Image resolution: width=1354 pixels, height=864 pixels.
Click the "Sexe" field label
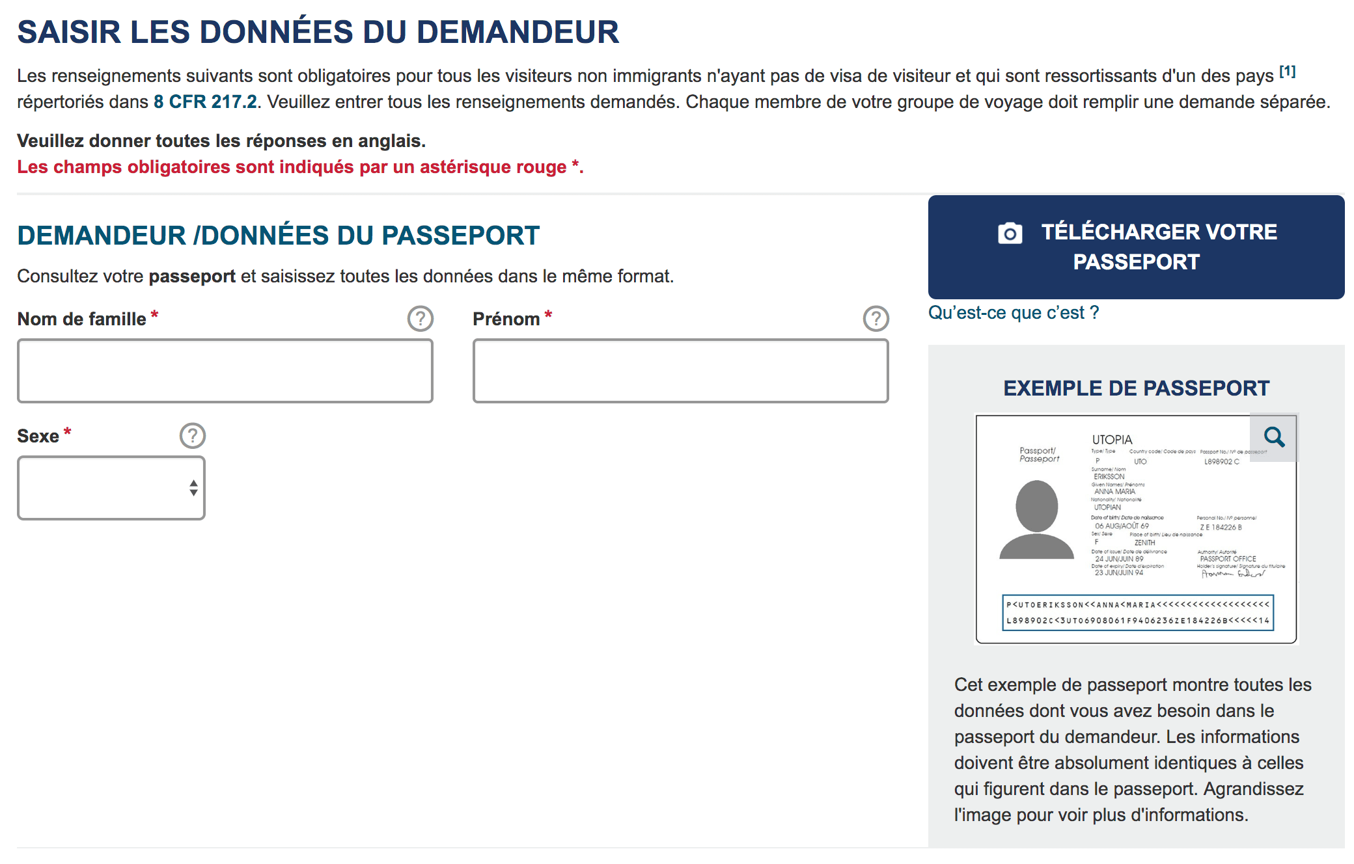pos(38,436)
